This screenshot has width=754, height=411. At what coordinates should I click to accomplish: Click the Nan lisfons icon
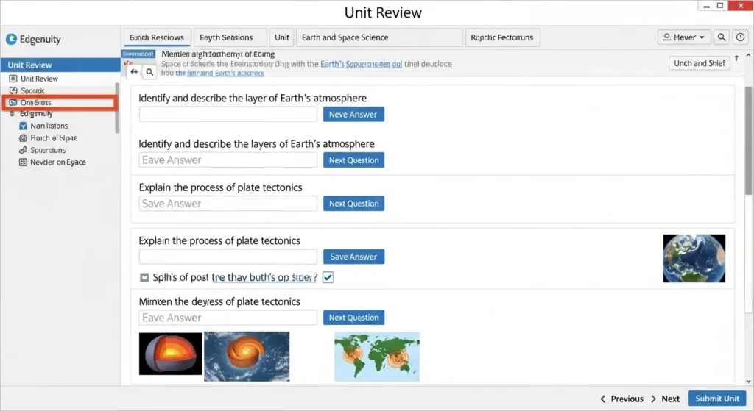(23, 126)
